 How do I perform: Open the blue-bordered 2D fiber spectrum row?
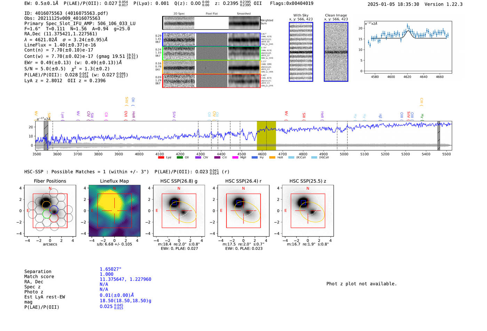point(211,40)
